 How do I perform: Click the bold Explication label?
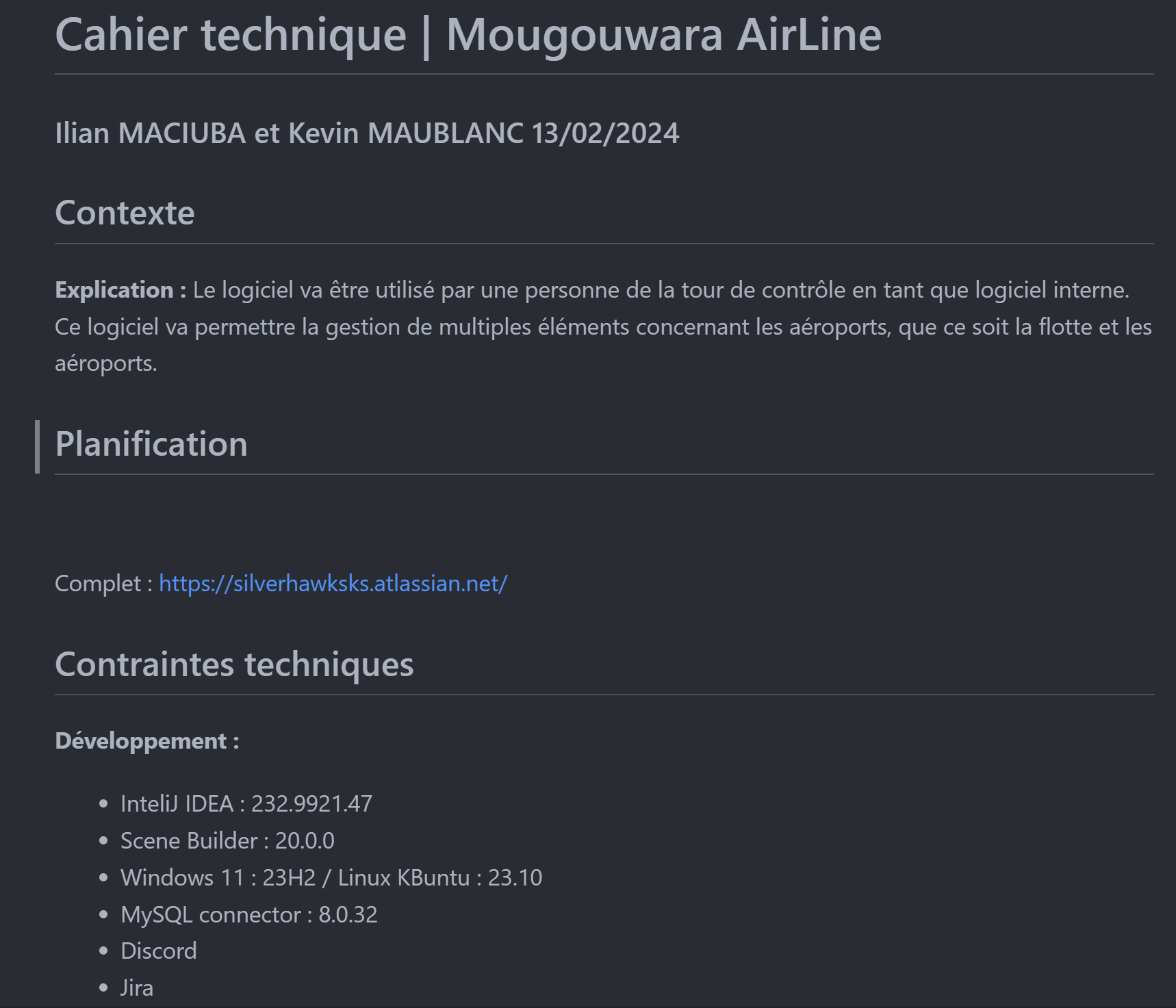click(x=120, y=290)
